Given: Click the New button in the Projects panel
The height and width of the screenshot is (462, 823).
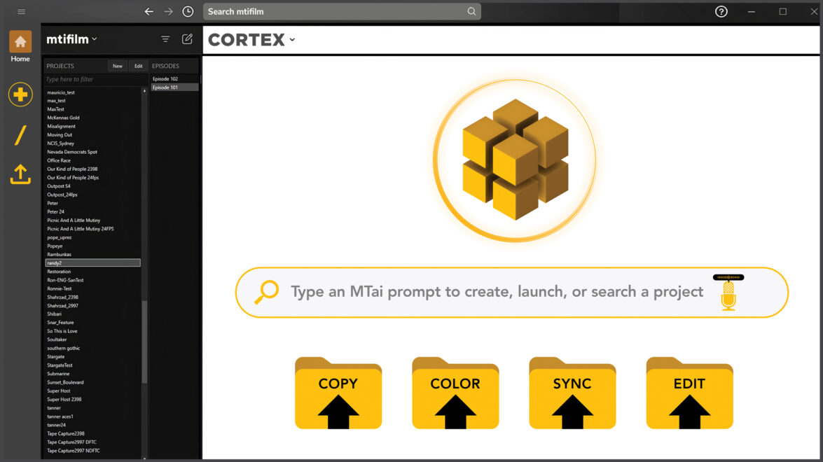Looking at the screenshot, I should 117,65.
